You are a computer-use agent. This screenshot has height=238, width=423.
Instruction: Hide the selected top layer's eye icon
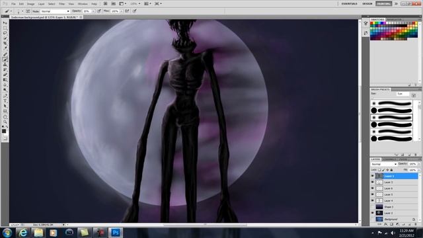(x=373, y=176)
